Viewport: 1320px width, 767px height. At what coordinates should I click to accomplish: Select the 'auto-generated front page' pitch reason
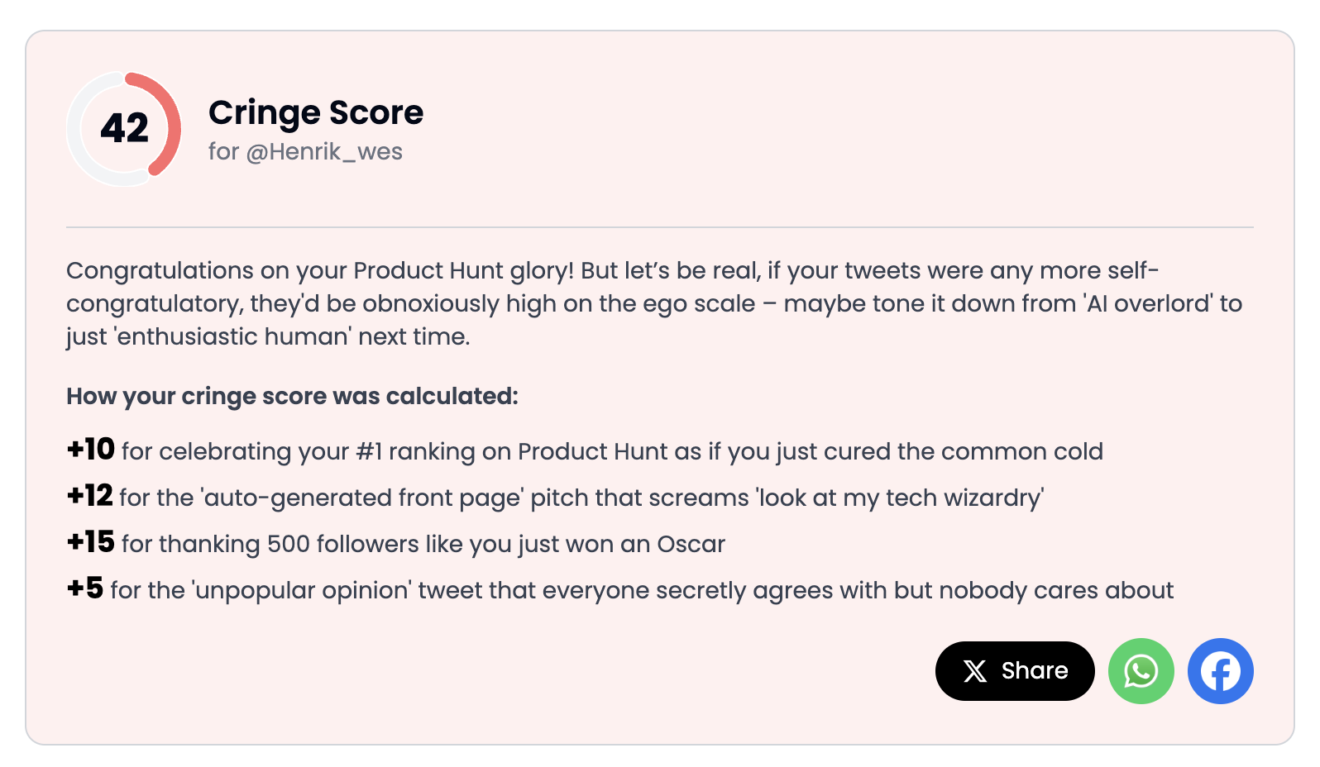(x=581, y=498)
